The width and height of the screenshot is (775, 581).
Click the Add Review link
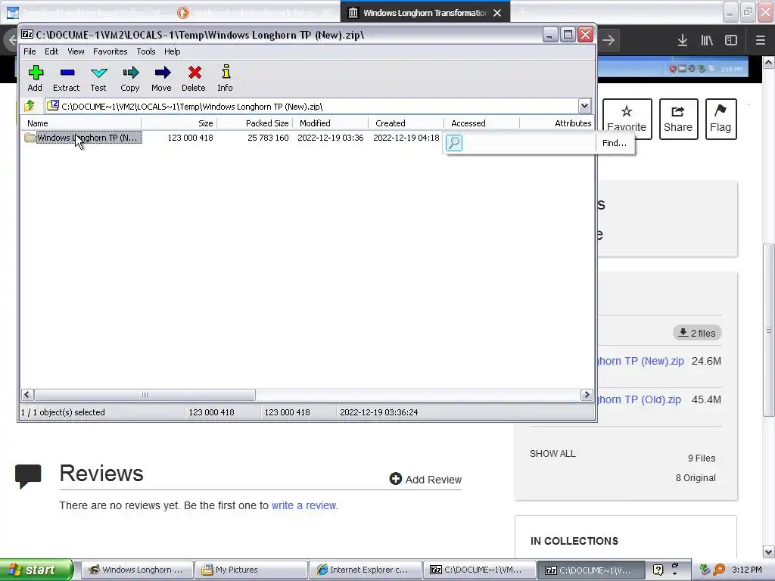point(425,479)
